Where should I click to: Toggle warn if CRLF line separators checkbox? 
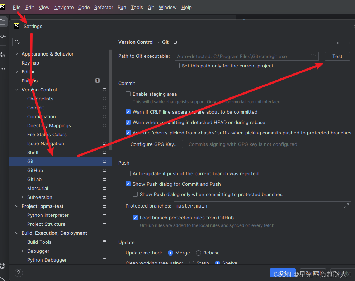click(x=128, y=112)
